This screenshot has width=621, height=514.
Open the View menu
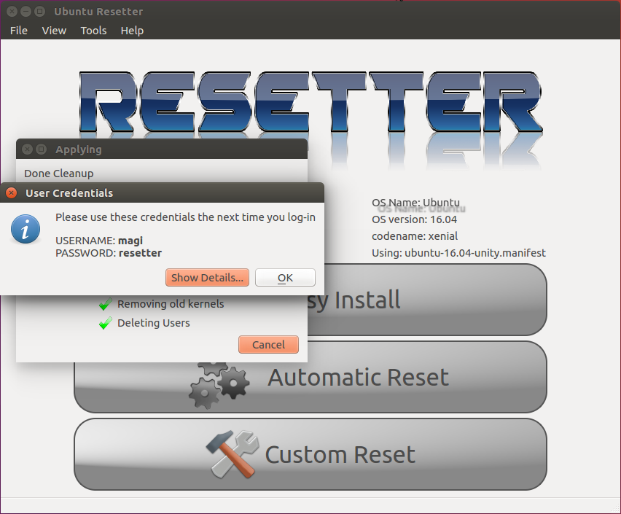54,31
